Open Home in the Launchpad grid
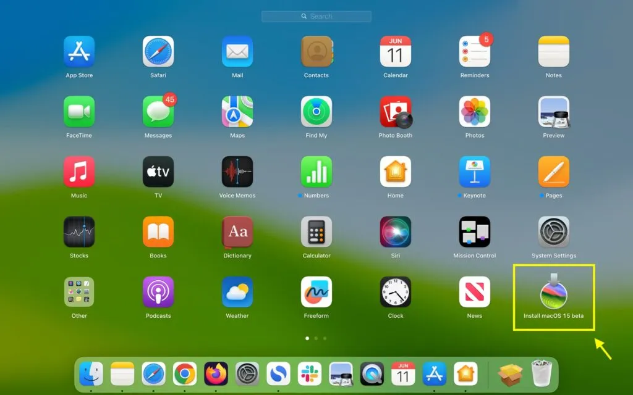Screen dimensions: 633x395 396,172
